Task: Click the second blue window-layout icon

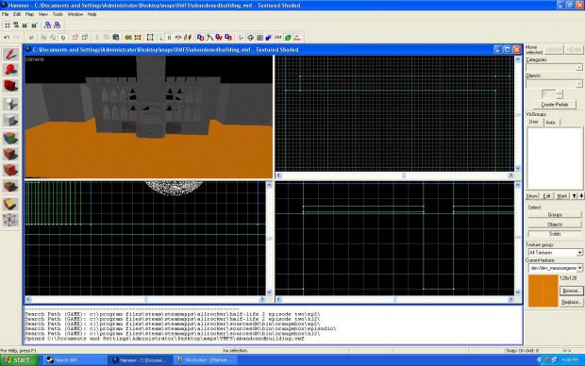Action: pyautogui.click(x=57, y=25)
